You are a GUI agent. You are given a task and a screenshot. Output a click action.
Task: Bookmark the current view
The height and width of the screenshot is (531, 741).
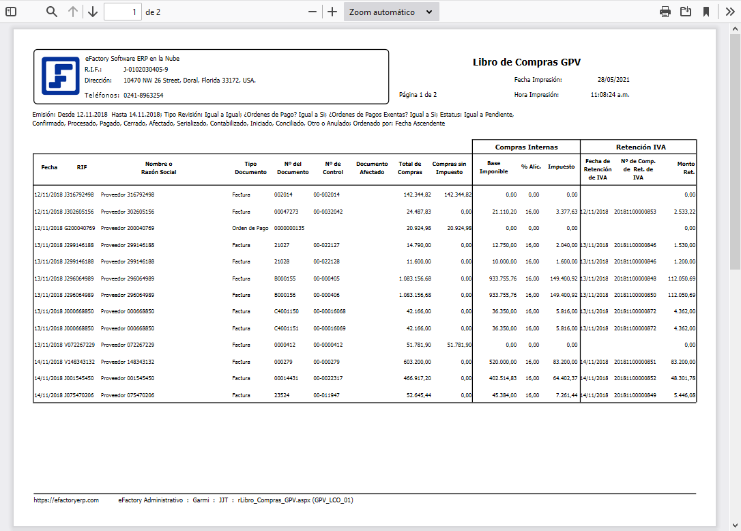(706, 11)
